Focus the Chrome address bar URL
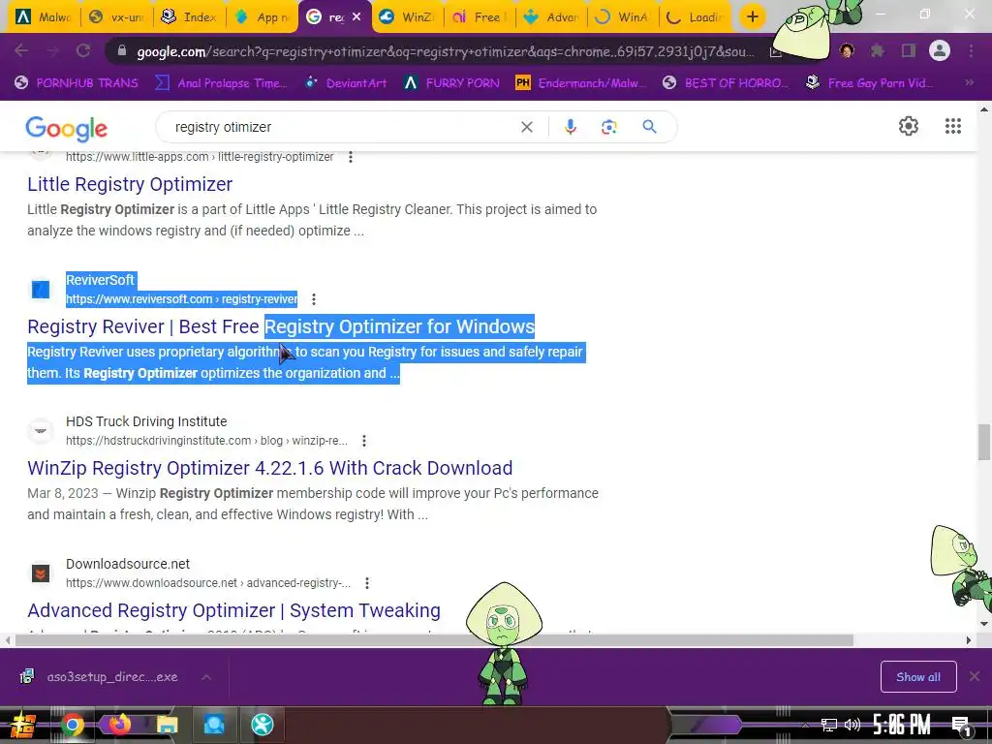992x744 pixels. point(445,51)
